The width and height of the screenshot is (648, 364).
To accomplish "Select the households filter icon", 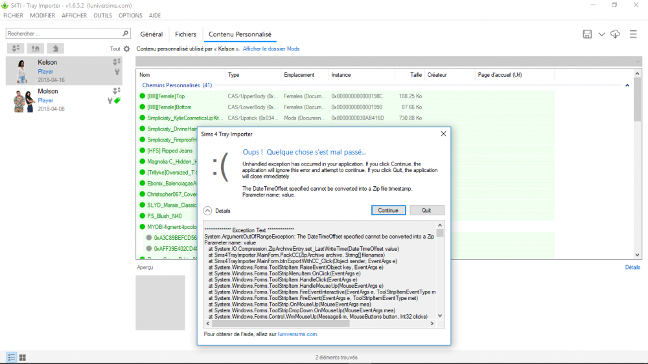I will [16, 48].
